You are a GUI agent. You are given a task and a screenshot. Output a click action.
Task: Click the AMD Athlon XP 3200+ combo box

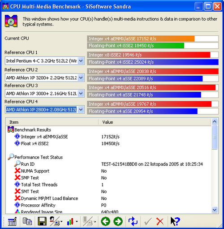tap(45, 78)
